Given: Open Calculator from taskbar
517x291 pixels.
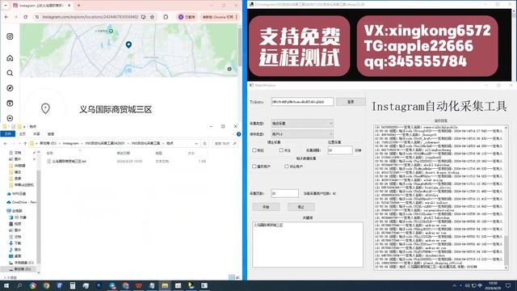Looking at the screenshot, I should click(x=73, y=285).
